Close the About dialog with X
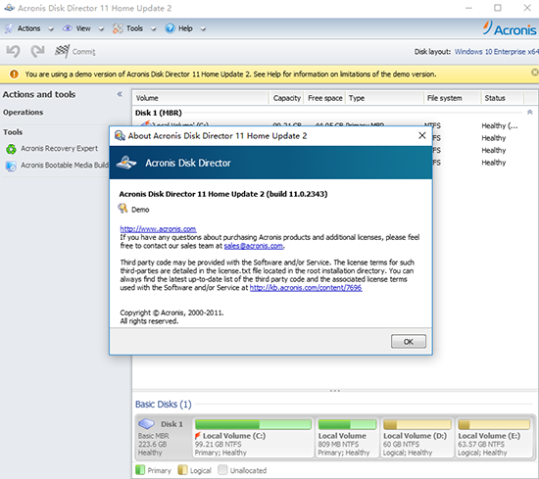Screen dimensions: 539x479 [x=422, y=136]
